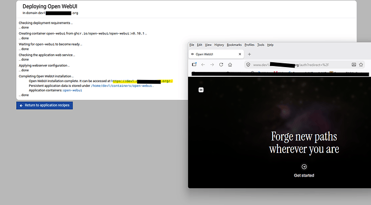Viewport: 371px width, 205px height.
Task: Click the Open WebUI logo on splash page
Action: click(201, 90)
